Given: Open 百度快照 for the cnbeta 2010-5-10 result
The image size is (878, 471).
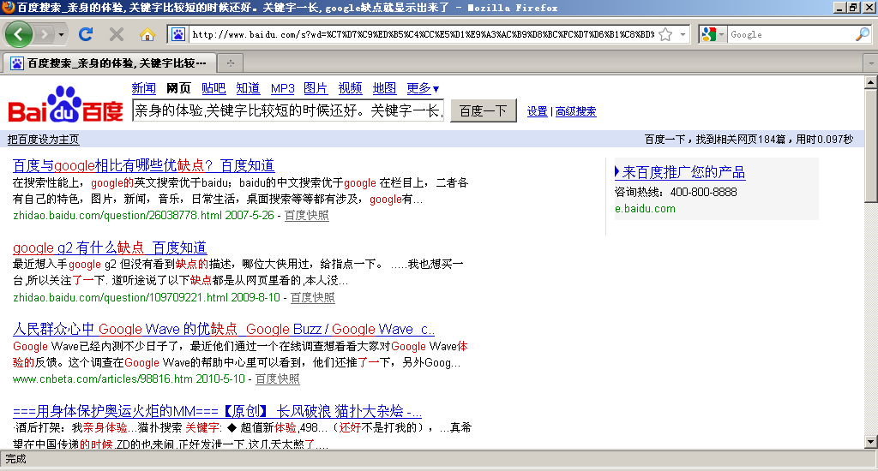Looking at the screenshot, I should click(277, 379).
